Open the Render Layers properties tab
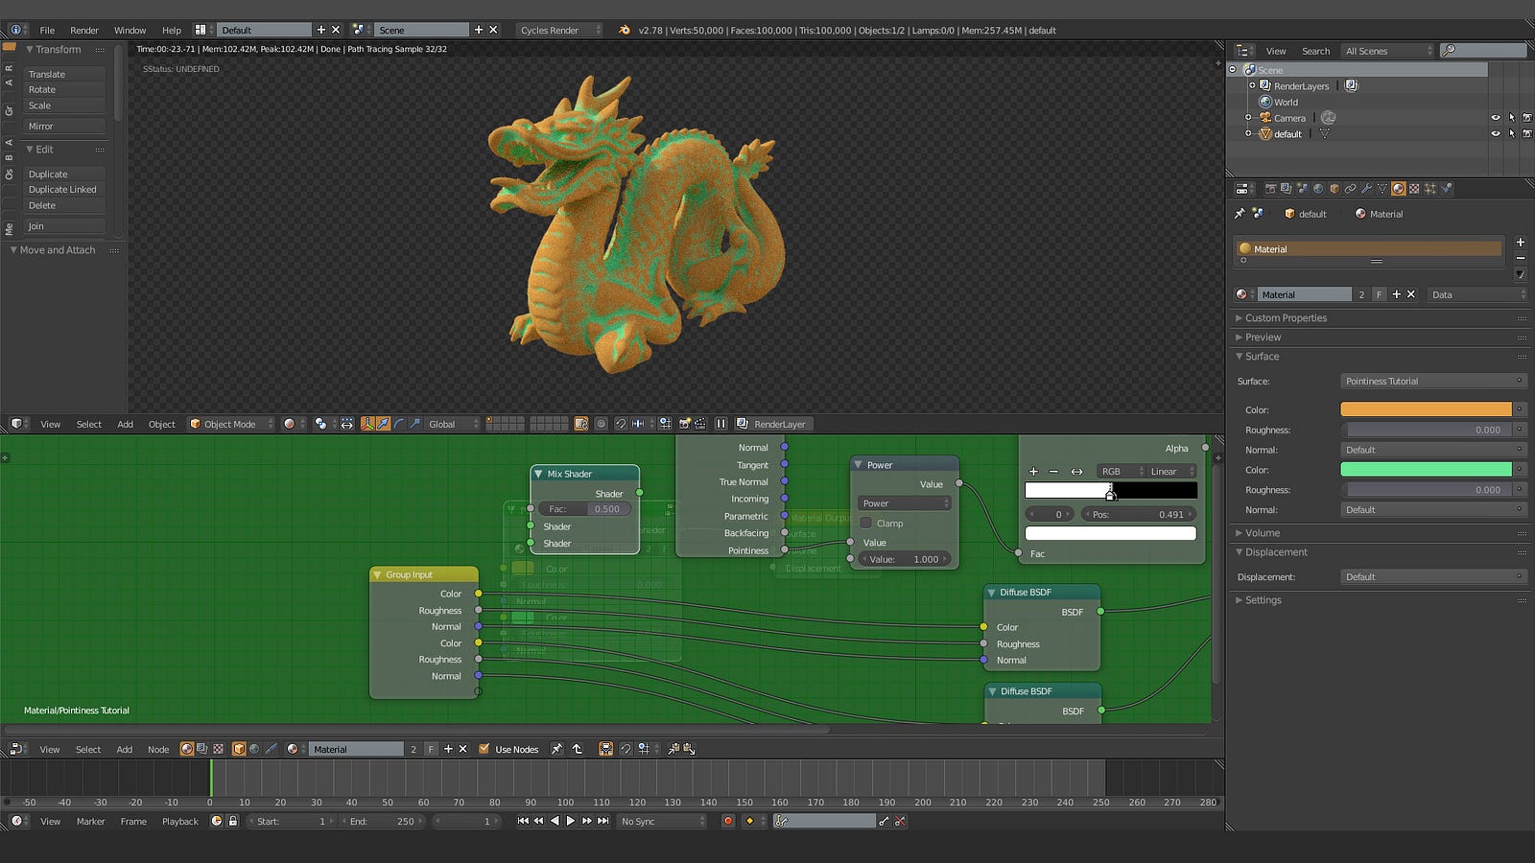The width and height of the screenshot is (1535, 863). click(x=1287, y=188)
